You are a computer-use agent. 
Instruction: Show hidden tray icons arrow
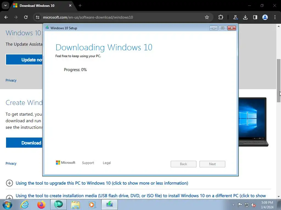233,205
